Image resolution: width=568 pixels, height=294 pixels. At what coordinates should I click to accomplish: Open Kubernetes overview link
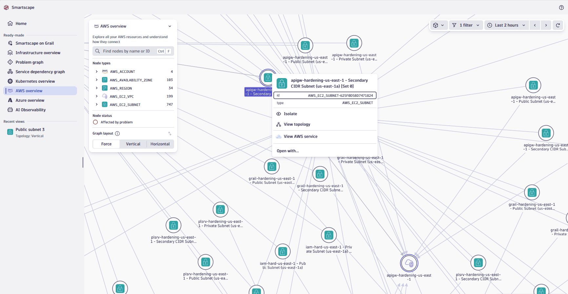click(40, 81)
